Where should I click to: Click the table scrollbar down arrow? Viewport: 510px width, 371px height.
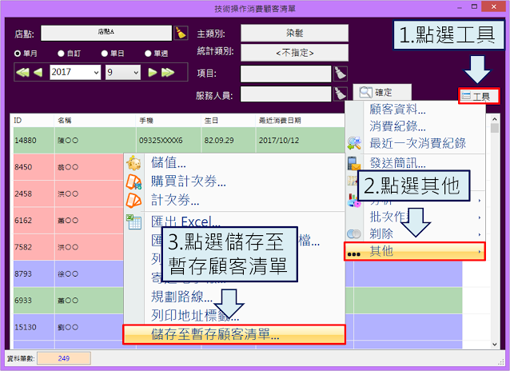pyautogui.click(x=494, y=345)
